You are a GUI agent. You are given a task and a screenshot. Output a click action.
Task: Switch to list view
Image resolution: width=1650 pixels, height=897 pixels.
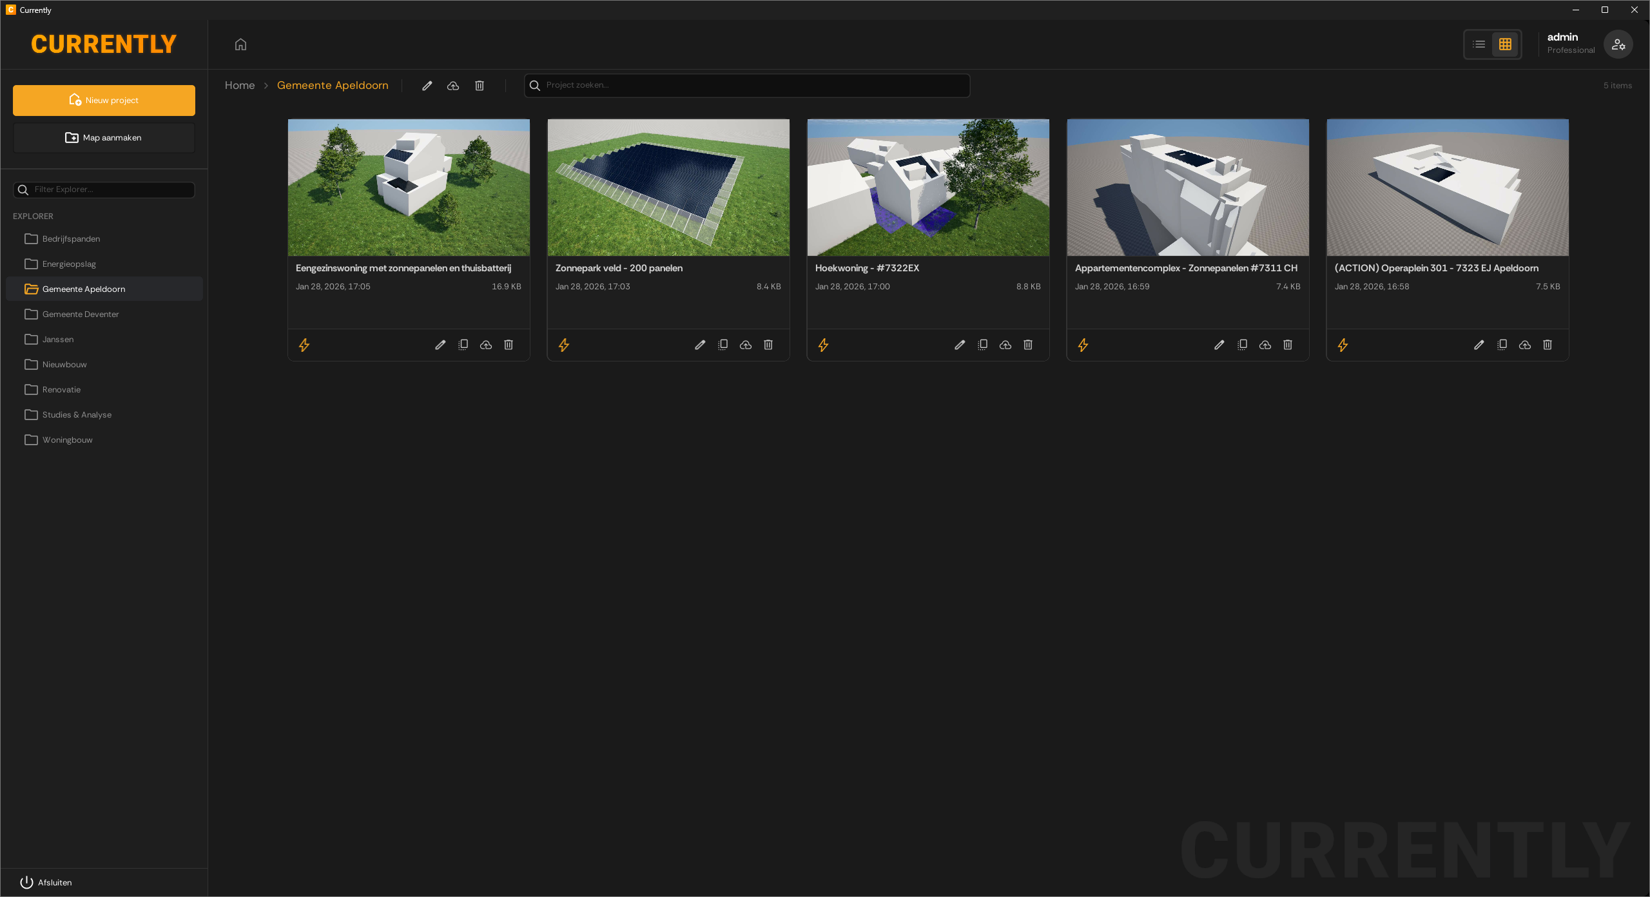1479,44
